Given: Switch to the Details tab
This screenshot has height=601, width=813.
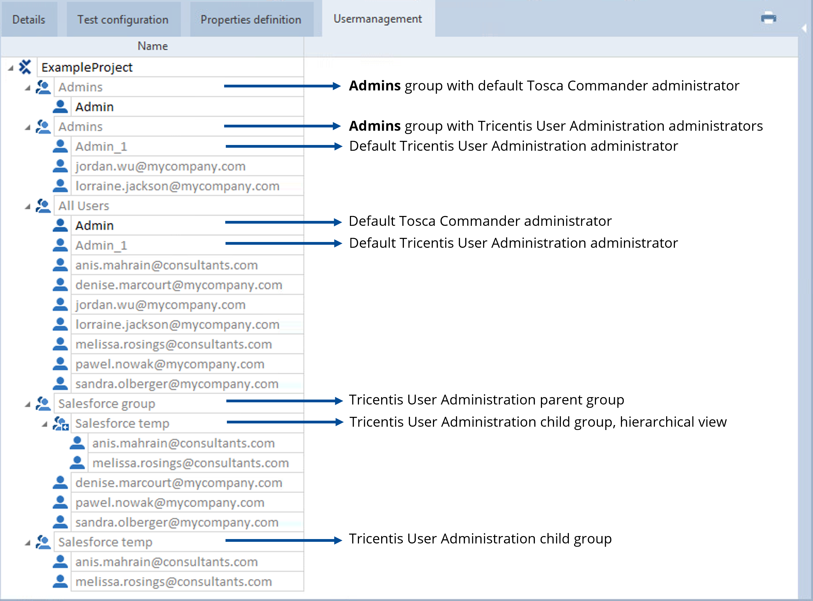Looking at the screenshot, I should 29,20.
